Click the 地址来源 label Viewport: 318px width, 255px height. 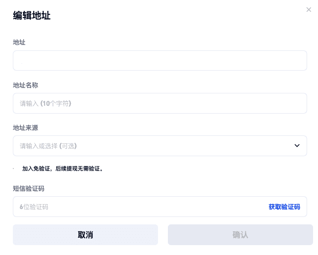tap(26, 127)
